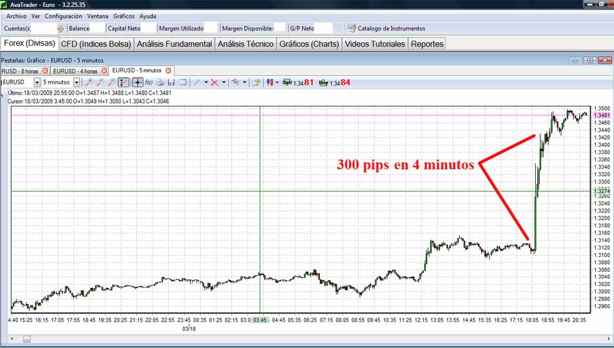This screenshot has width=614, height=348.
Task: Open Catalogo de Instrumentos
Action: coord(386,28)
